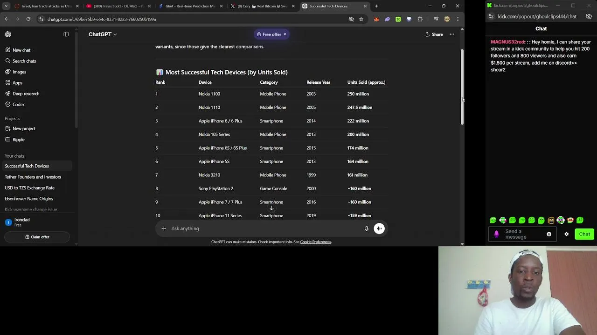This screenshot has height=335, width=597.
Task: Open the conversation more options menu
Action: [452, 34]
